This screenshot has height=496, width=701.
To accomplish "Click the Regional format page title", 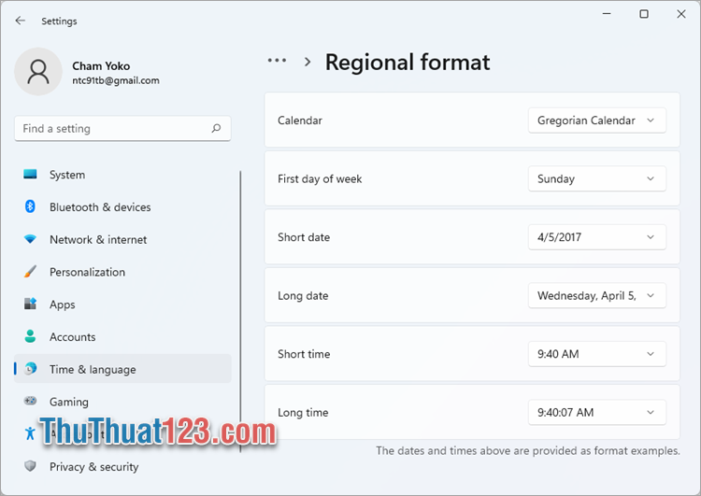I will (408, 62).
